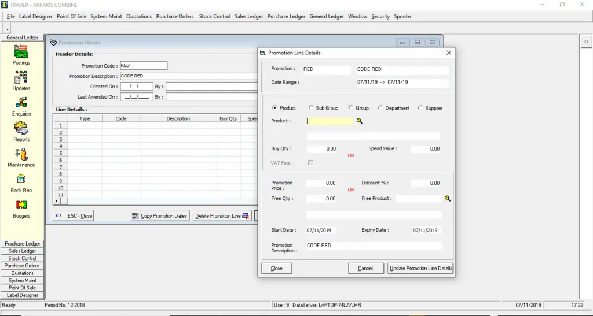Click row 1 header in Line Details grid
593x316 pixels.
tap(60, 125)
